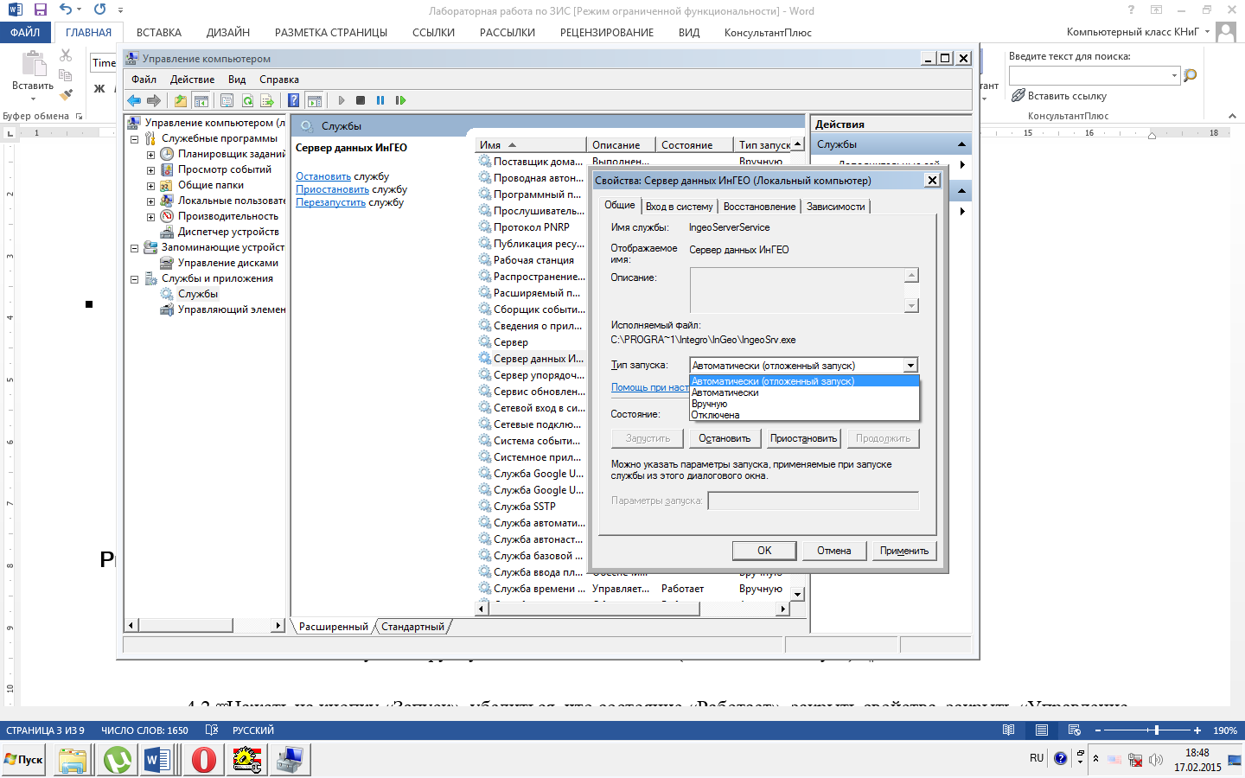Open the Действие menu

[192, 80]
